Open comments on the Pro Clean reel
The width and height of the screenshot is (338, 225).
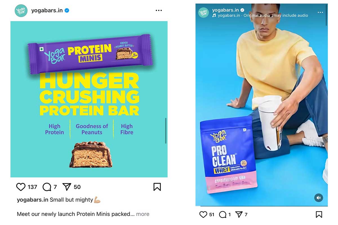click(x=223, y=215)
